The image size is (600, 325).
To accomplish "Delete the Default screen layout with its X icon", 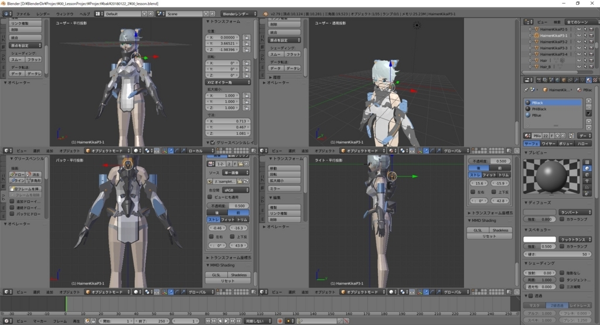I will click(151, 14).
